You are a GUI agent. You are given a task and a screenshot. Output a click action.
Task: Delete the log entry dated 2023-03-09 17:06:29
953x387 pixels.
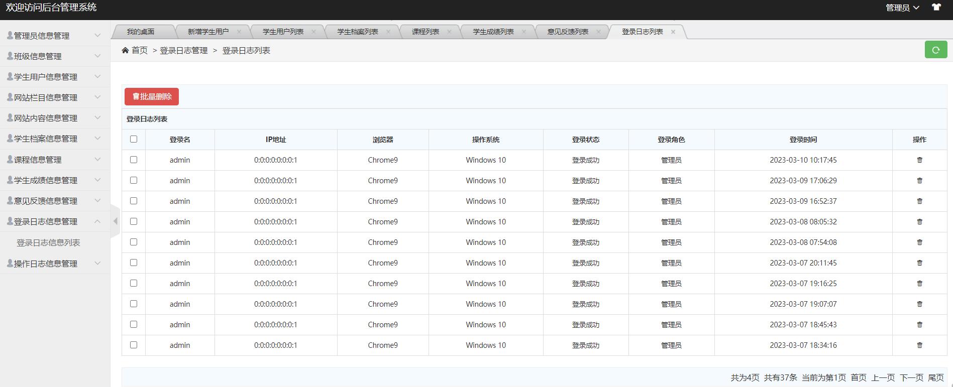click(x=920, y=181)
